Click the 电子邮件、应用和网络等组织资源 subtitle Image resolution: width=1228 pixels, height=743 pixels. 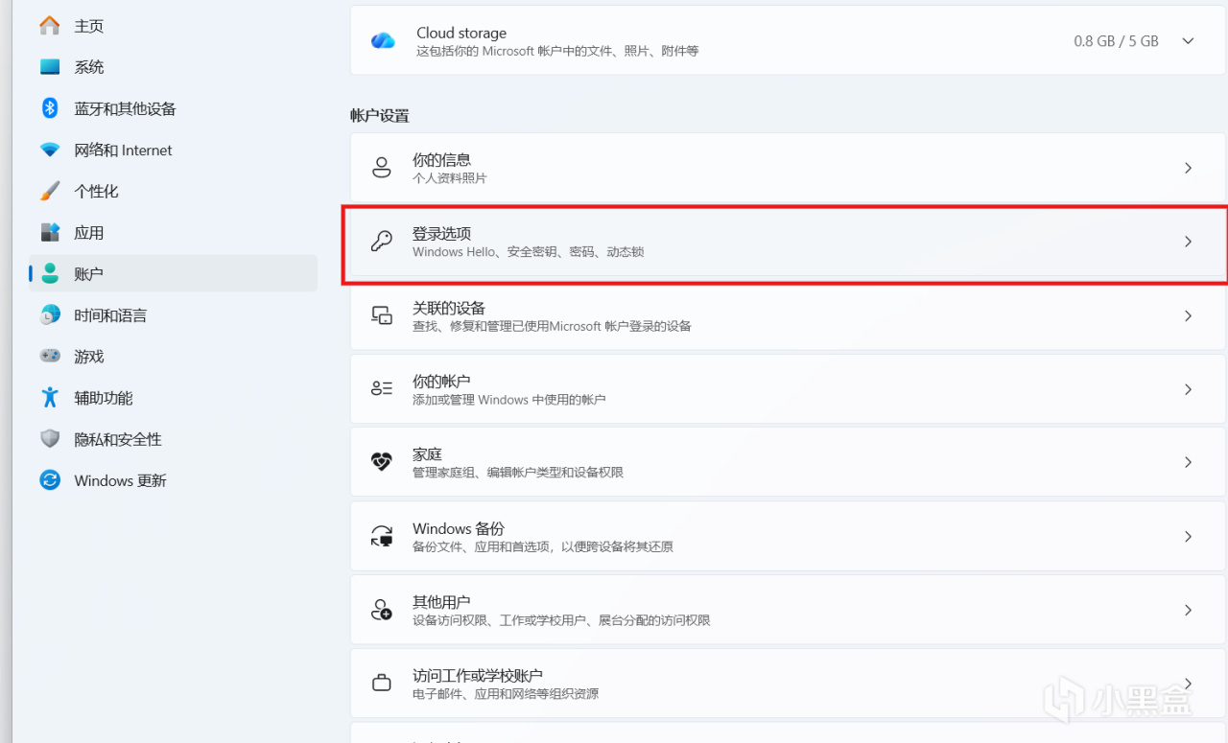[506, 694]
